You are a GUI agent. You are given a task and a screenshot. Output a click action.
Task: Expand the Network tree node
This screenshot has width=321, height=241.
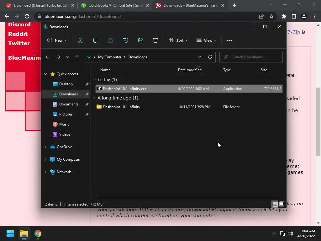[x=45, y=172]
